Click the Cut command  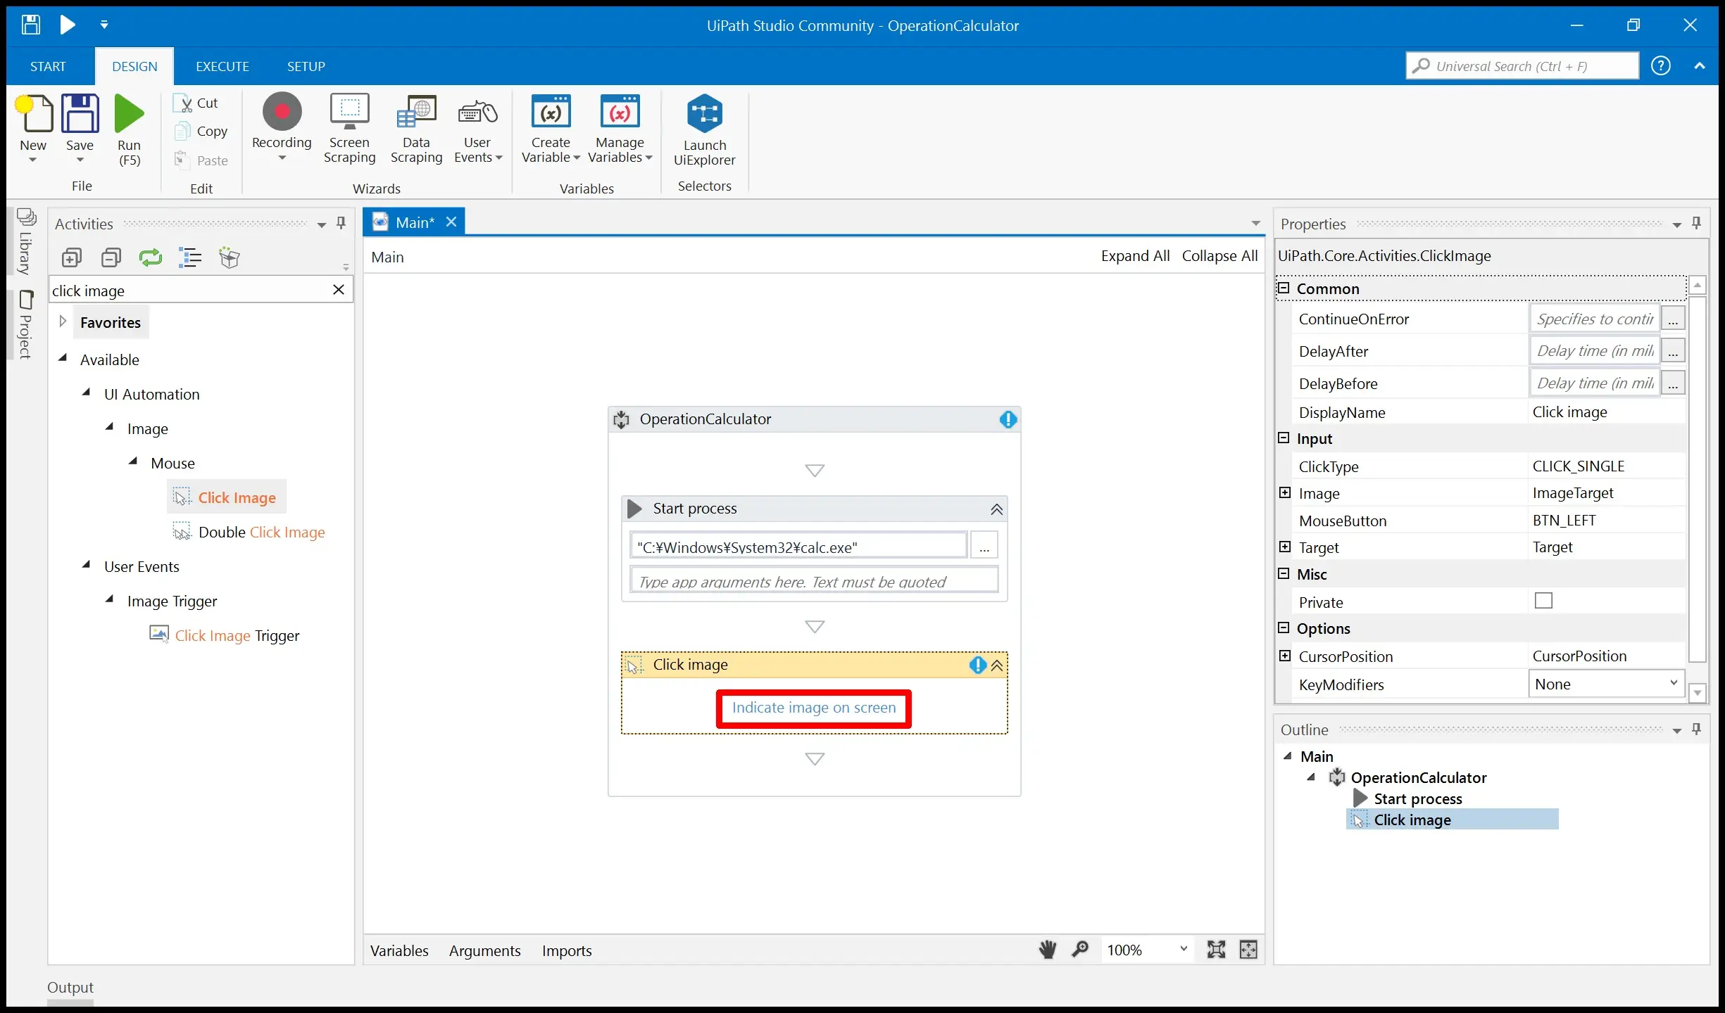pos(196,103)
